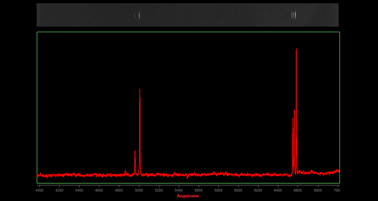Click the tiny bump near 4860 Angstroms
The height and width of the screenshot is (201, 378).
click(126, 171)
